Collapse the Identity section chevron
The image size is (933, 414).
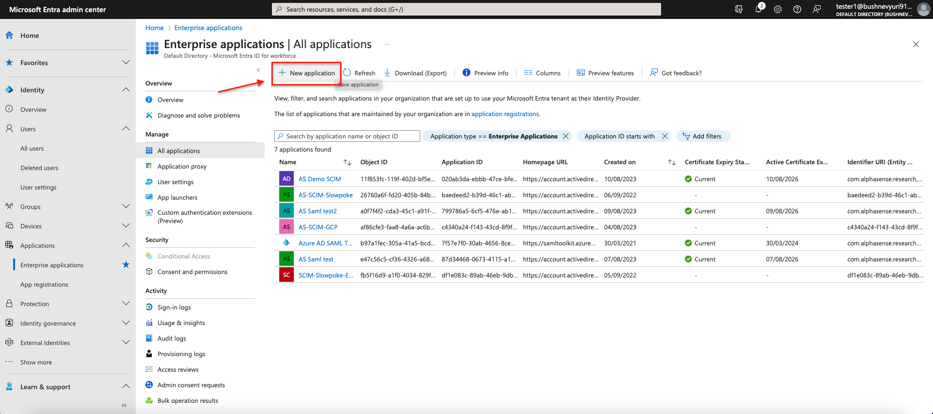point(126,89)
